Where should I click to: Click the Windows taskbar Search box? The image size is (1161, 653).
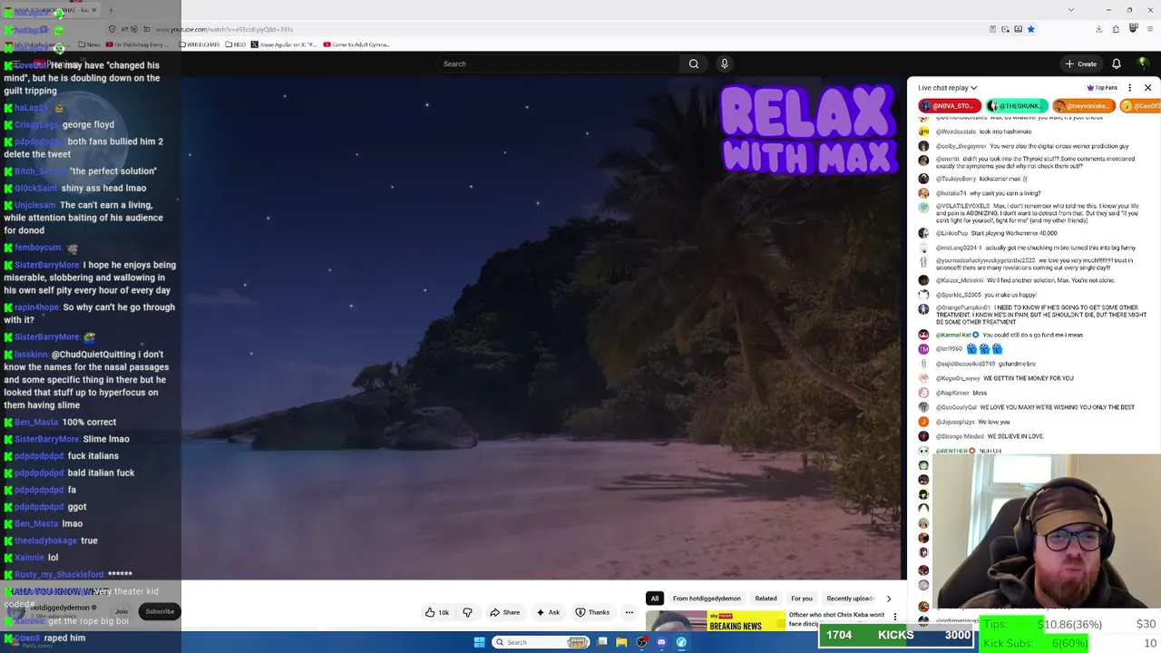click(x=541, y=642)
